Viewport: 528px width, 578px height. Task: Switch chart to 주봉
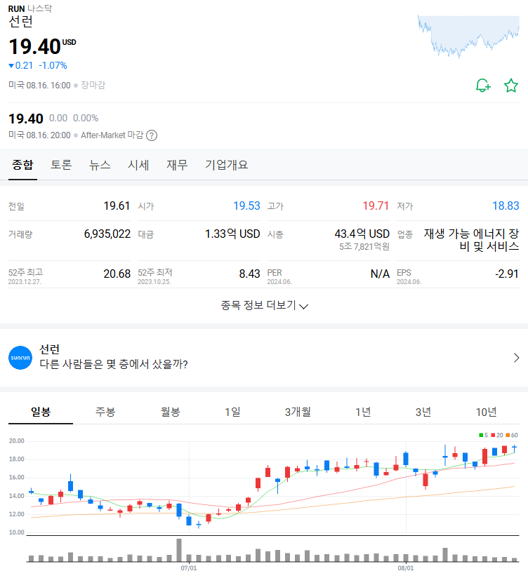click(x=105, y=412)
